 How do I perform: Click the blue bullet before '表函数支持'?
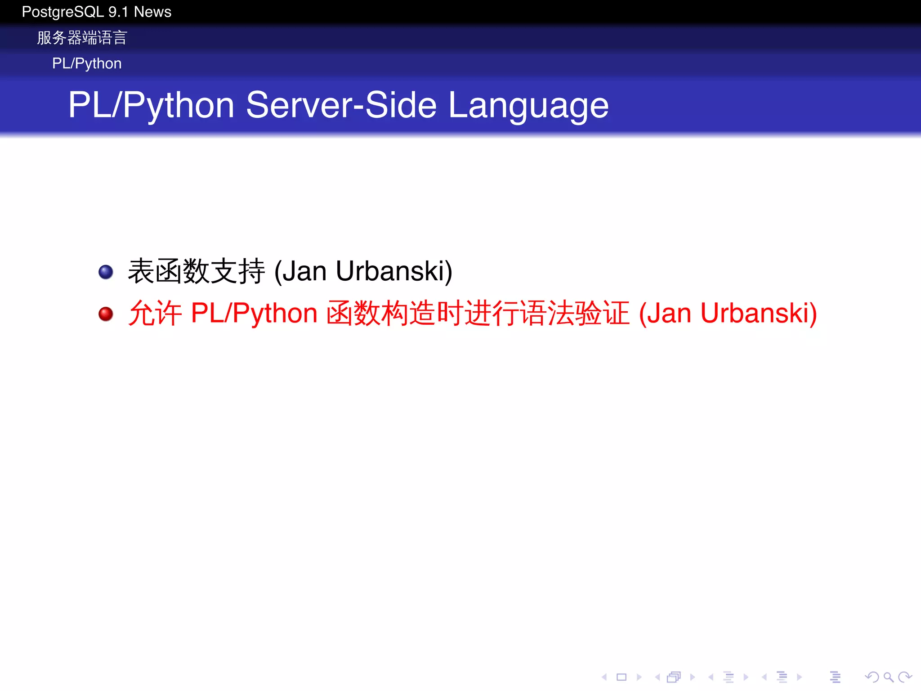(x=106, y=272)
